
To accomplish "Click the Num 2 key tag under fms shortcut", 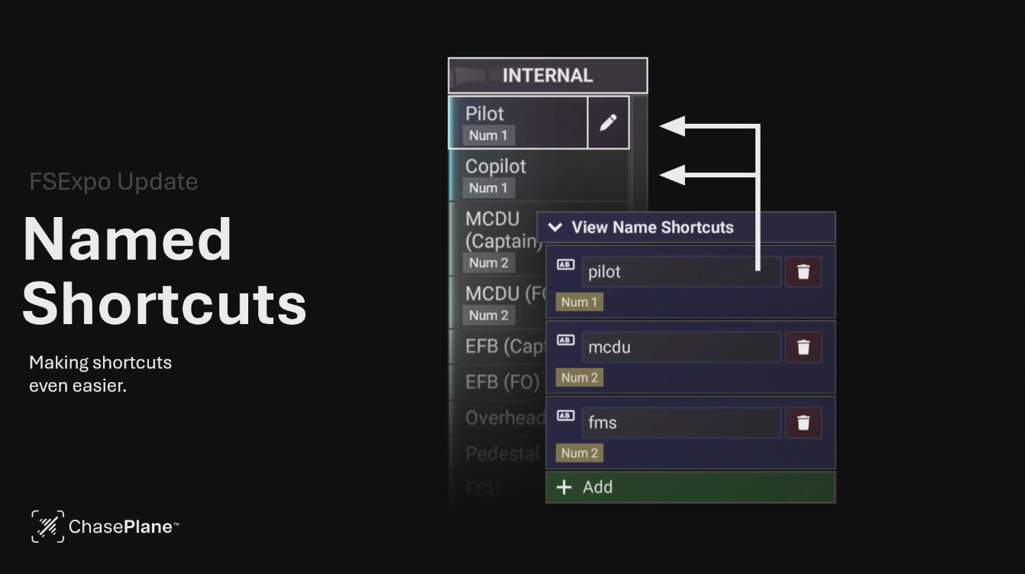I will pyautogui.click(x=580, y=453).
